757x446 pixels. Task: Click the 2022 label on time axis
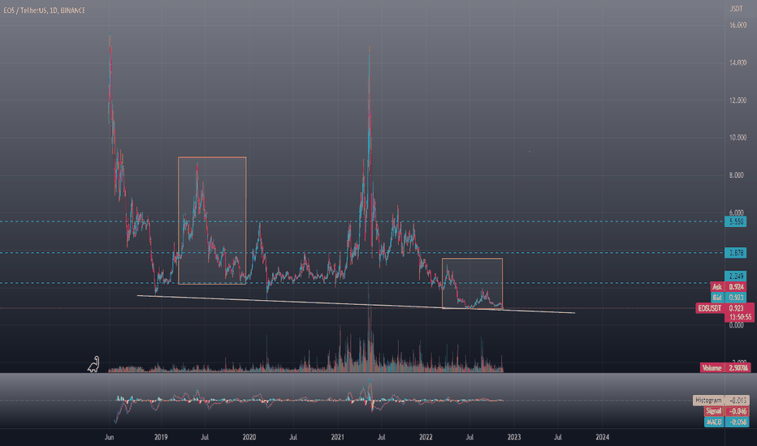[426, 437]
